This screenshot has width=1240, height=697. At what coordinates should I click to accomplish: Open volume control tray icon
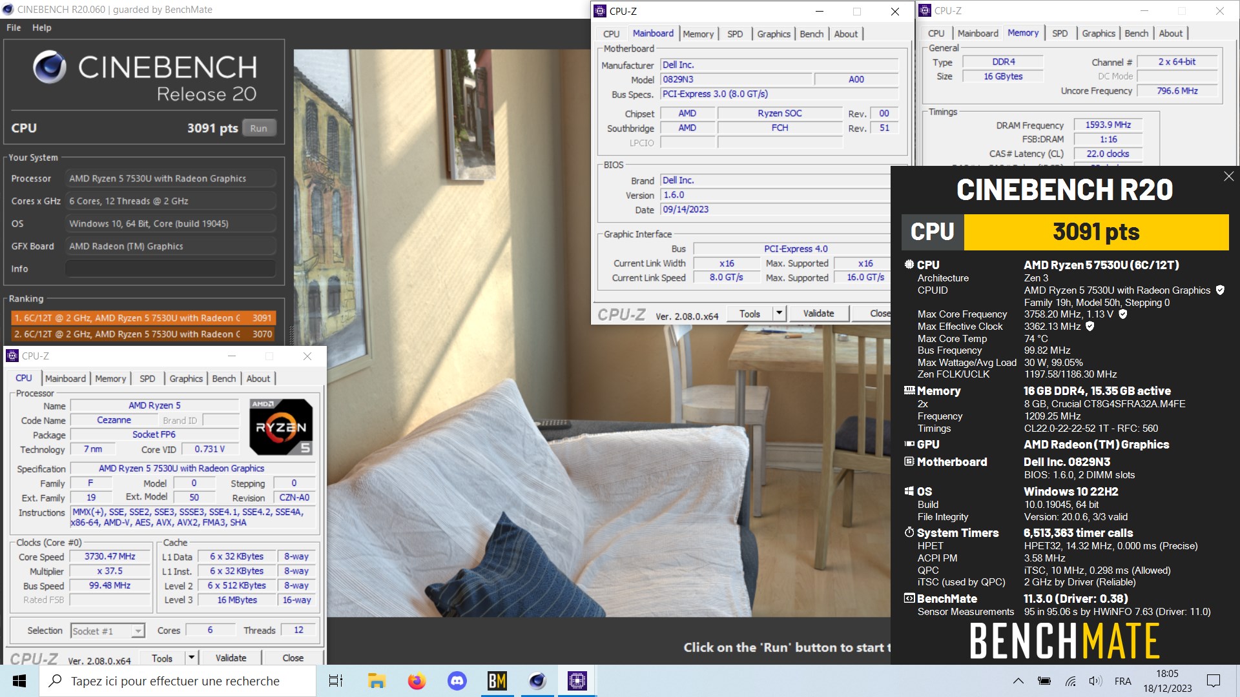pos(1095,681)
